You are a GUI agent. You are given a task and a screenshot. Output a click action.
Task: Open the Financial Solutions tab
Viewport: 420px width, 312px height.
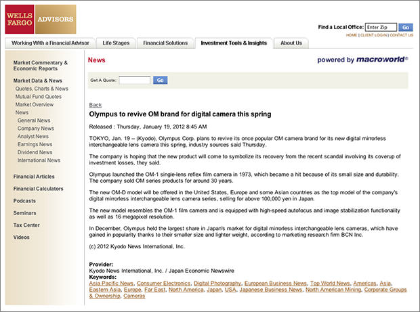[165, 43]
